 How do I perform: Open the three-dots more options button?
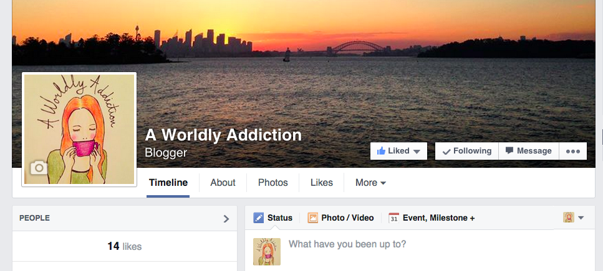point(573,151)
